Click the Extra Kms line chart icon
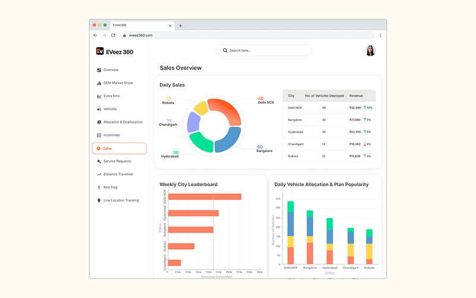The width and height of the screenshot is (476, 298). (x=99, y=96)
